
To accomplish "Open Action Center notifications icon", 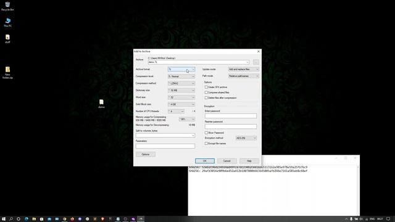I will pyautogui.click(x=388, y=219).
